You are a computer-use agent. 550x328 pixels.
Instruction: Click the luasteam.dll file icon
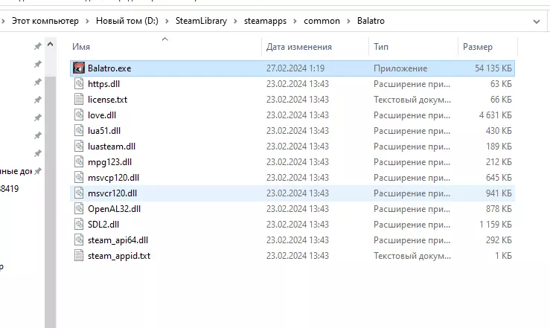[x=79, y=146]
